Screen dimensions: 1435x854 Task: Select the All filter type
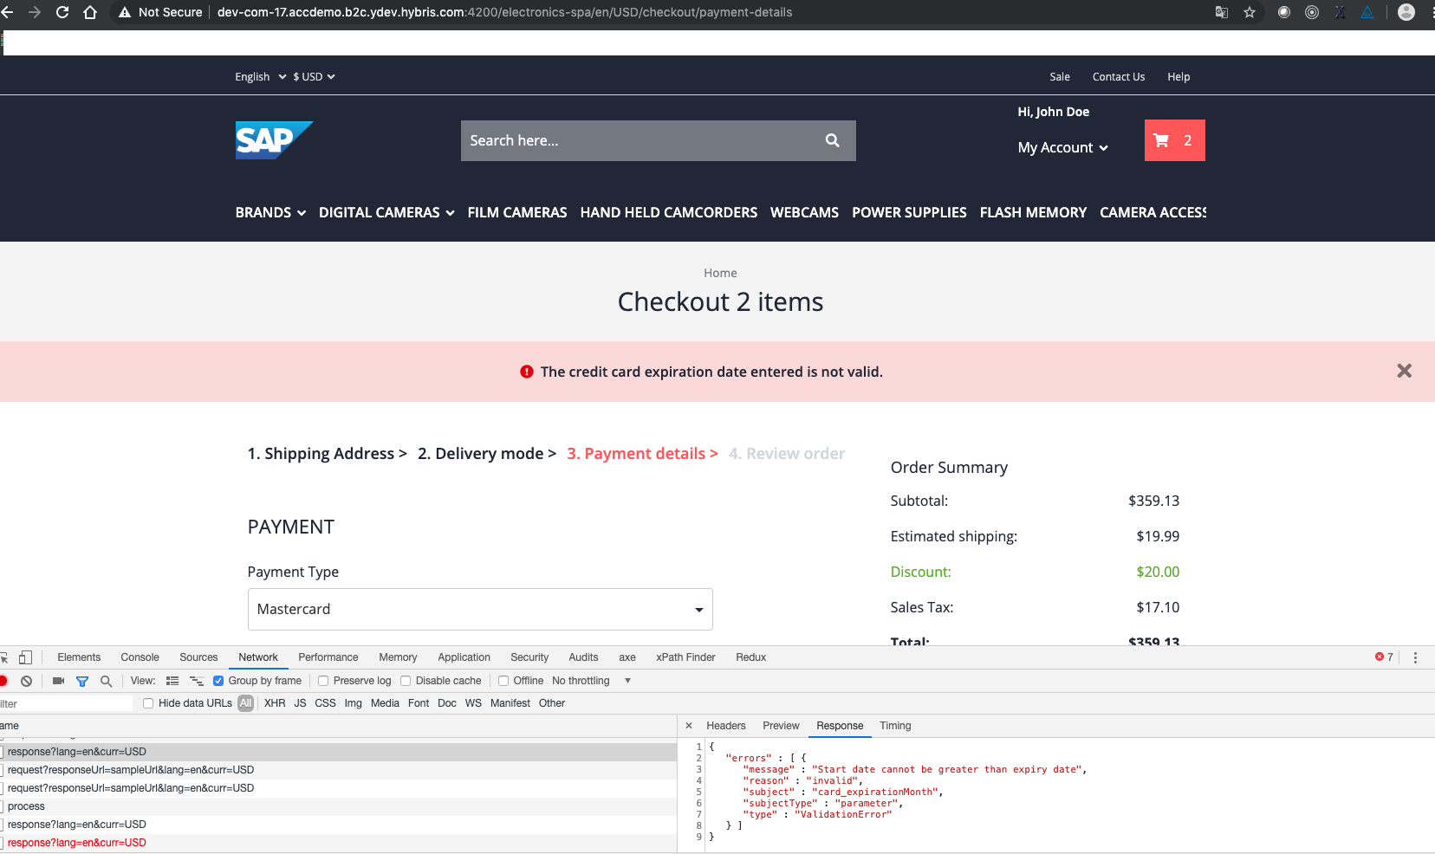pyautogui.click(x=246, y=703)
